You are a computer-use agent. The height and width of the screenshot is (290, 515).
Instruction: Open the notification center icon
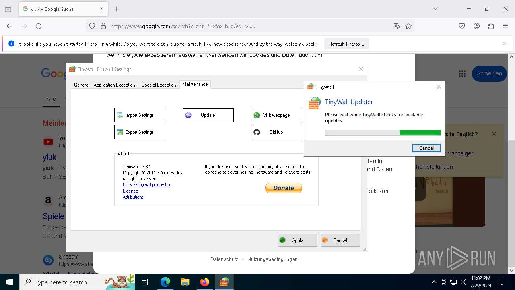(x=502, y=282)
